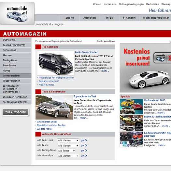Screen dimensions: 171x171
Task: Select Servicetipps in the sidebar
Action: tap(16, 50)
